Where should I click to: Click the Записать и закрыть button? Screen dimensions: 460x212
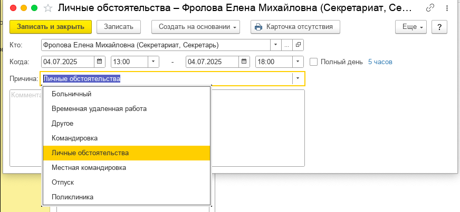51,27
